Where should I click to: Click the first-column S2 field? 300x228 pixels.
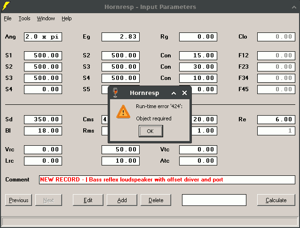[43, 67]
